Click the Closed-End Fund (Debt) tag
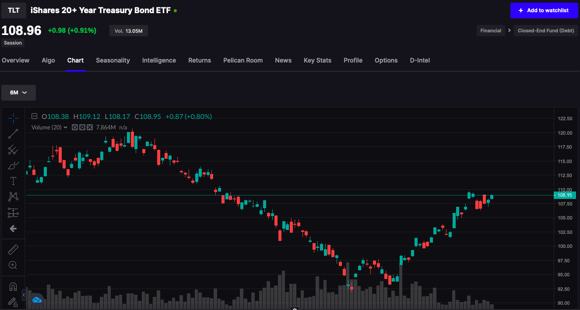 click(x=545, y=31)
